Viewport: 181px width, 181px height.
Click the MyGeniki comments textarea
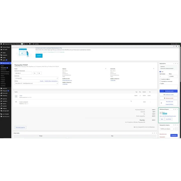click(x=168, y=86)
